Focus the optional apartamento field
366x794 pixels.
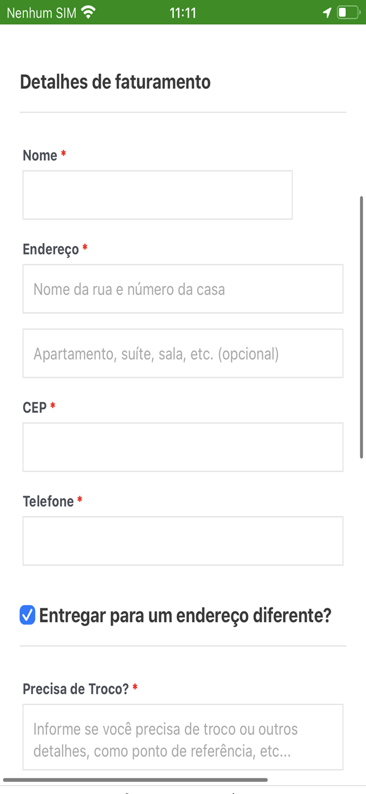(183, 353)
